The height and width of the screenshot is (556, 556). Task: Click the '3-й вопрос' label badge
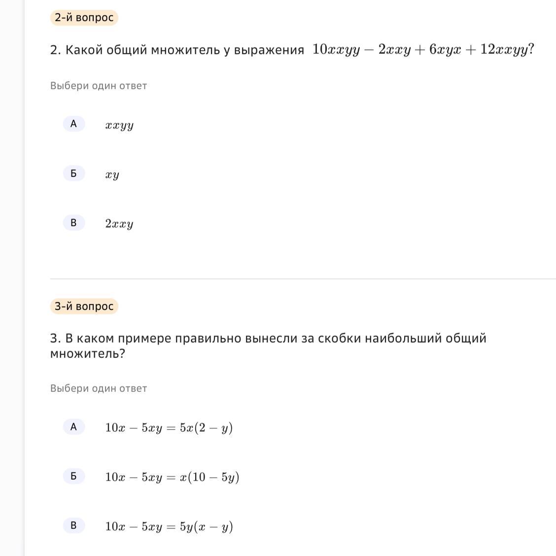point(84,306)
